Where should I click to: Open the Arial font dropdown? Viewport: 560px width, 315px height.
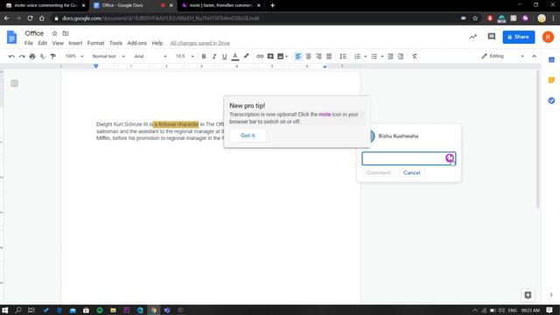click(150, 56)
